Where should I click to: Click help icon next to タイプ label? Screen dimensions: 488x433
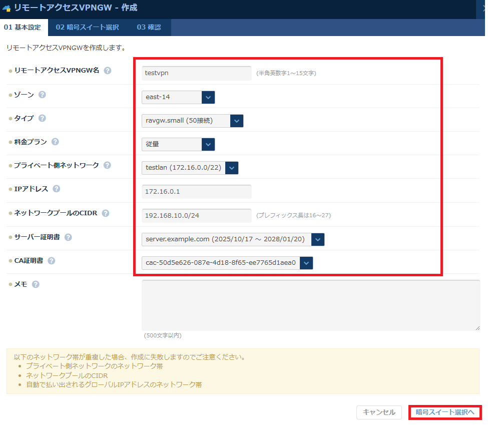42,118
